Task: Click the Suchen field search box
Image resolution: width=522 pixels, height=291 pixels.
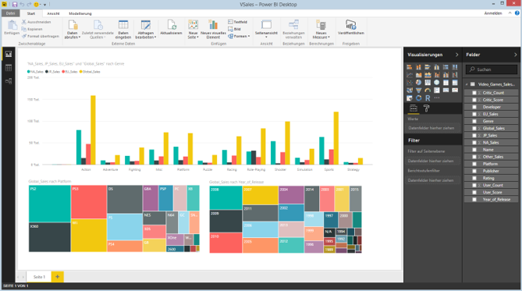Action: (x=492, y=69)
